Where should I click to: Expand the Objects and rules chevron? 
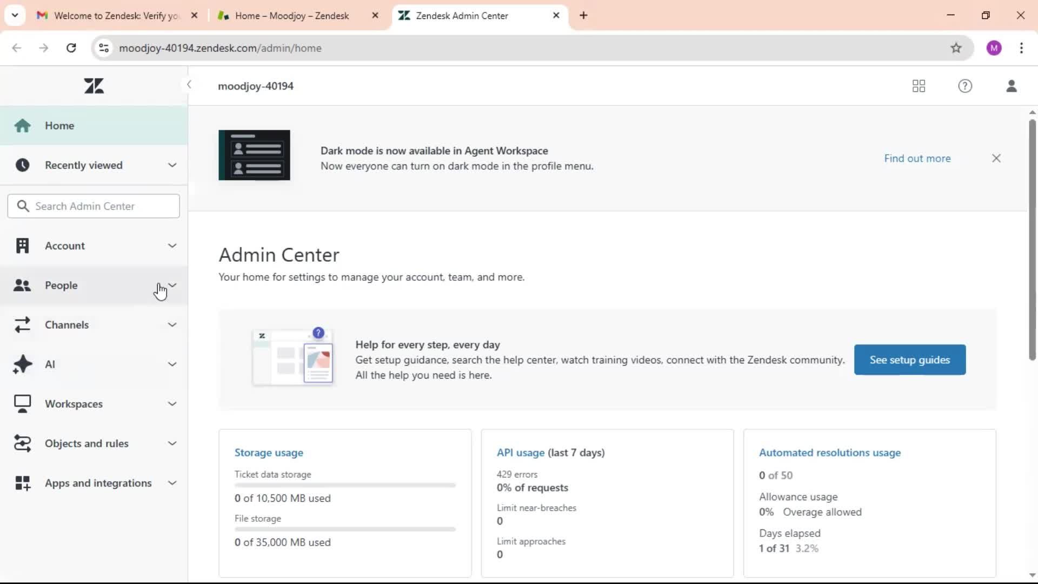(x=172, y=443)
